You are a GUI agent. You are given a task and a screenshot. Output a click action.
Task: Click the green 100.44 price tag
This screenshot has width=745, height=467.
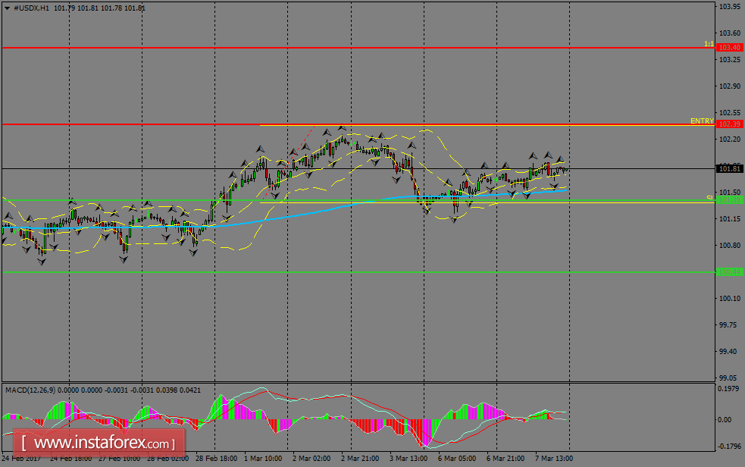730,271
